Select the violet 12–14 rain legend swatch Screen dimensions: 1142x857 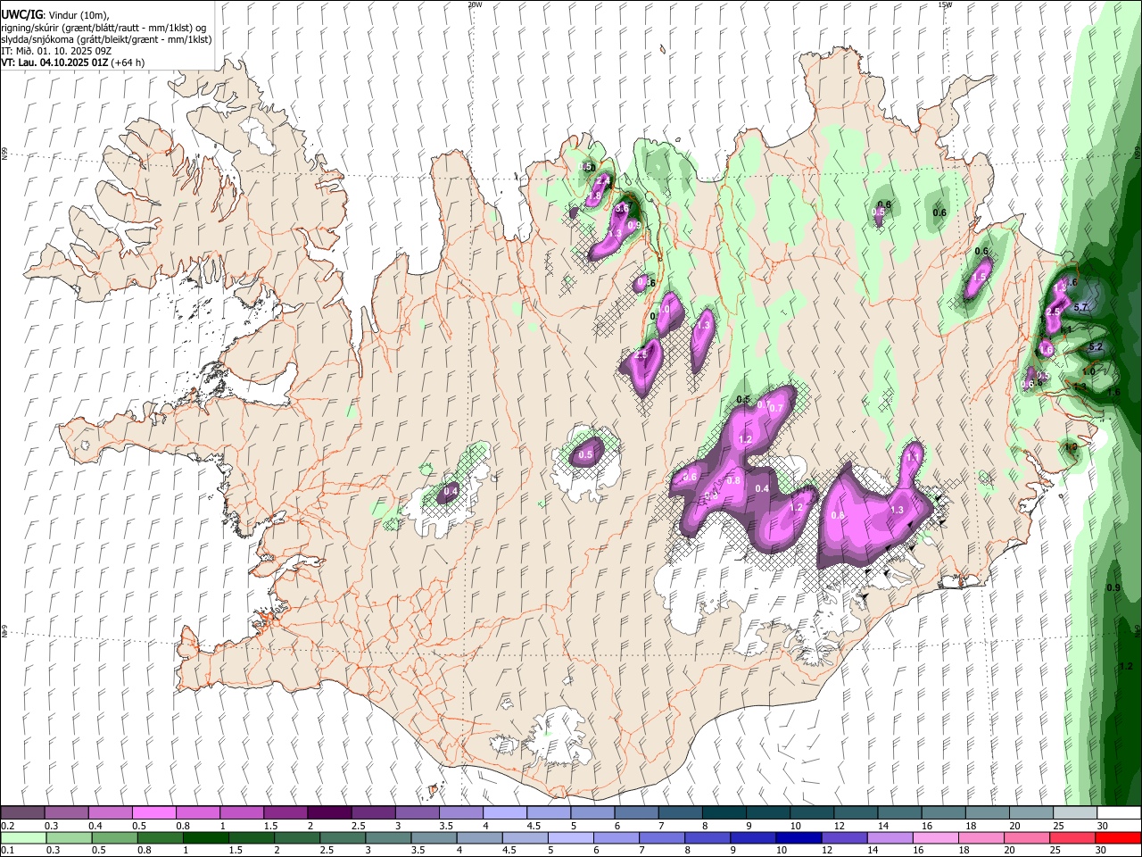844,838
